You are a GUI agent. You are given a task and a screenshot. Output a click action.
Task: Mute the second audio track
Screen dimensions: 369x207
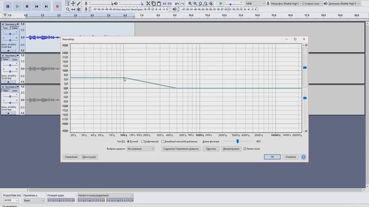(x=5, y=59)
